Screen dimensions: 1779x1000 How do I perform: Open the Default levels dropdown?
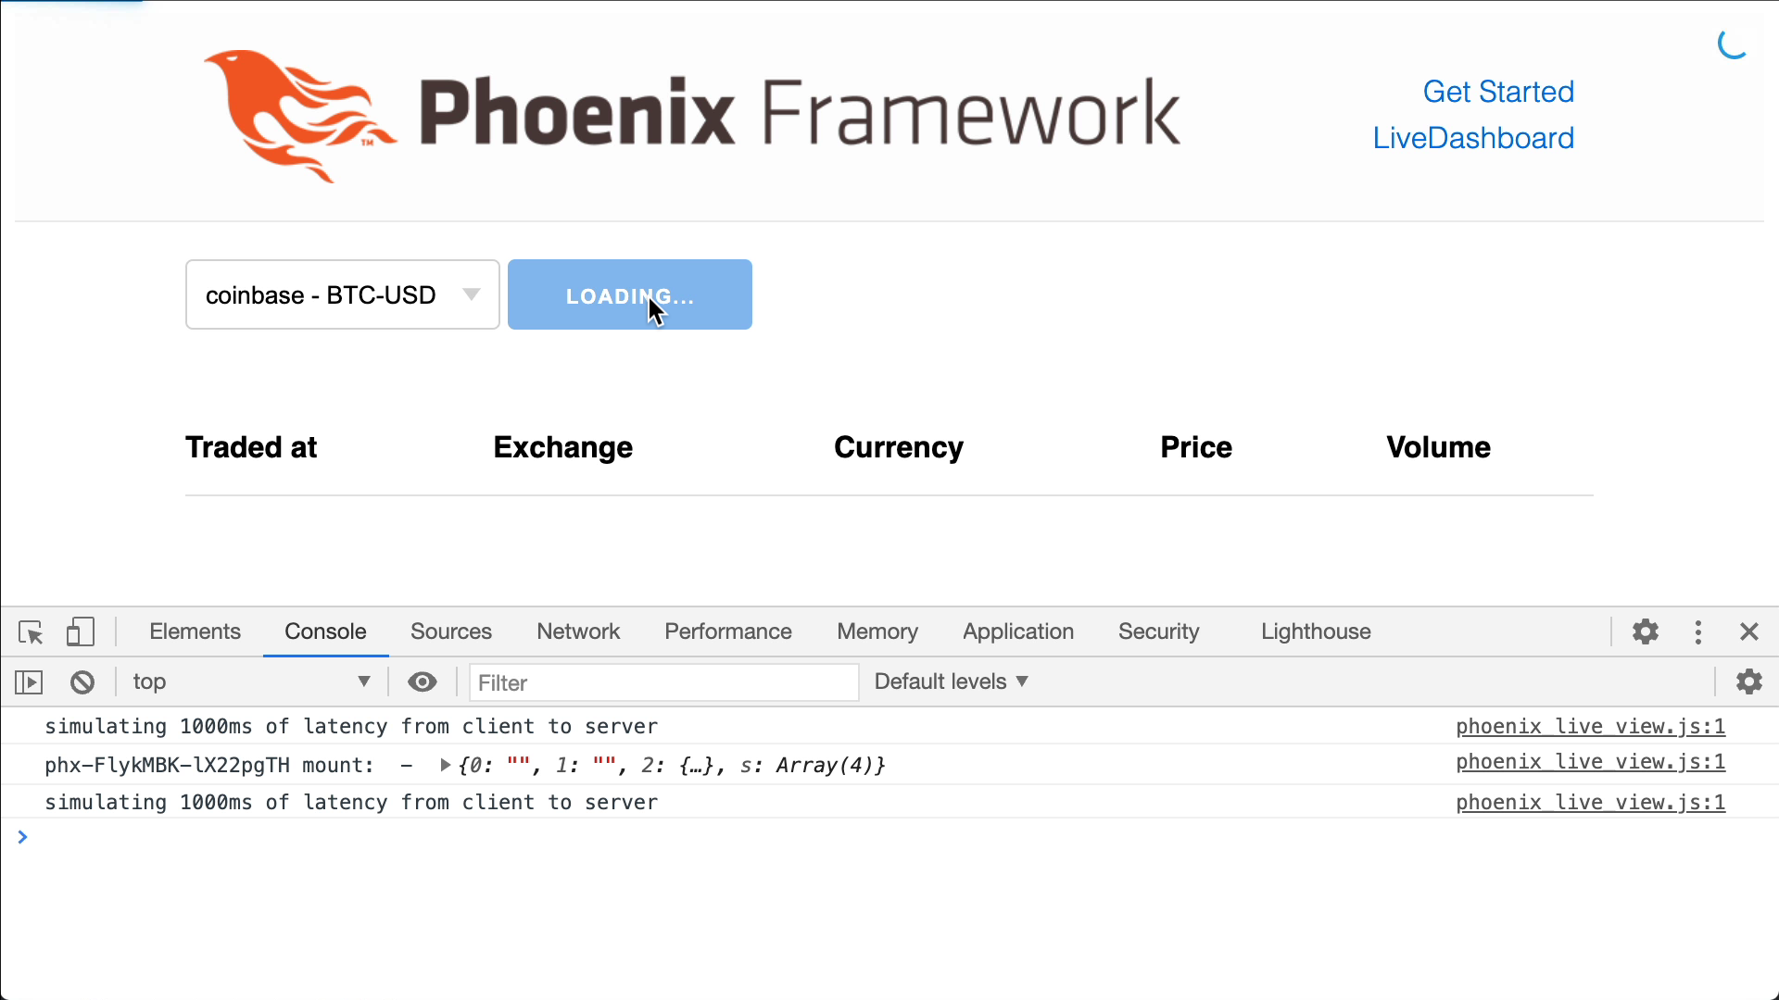pyautogui.click(x=952, y=681)
